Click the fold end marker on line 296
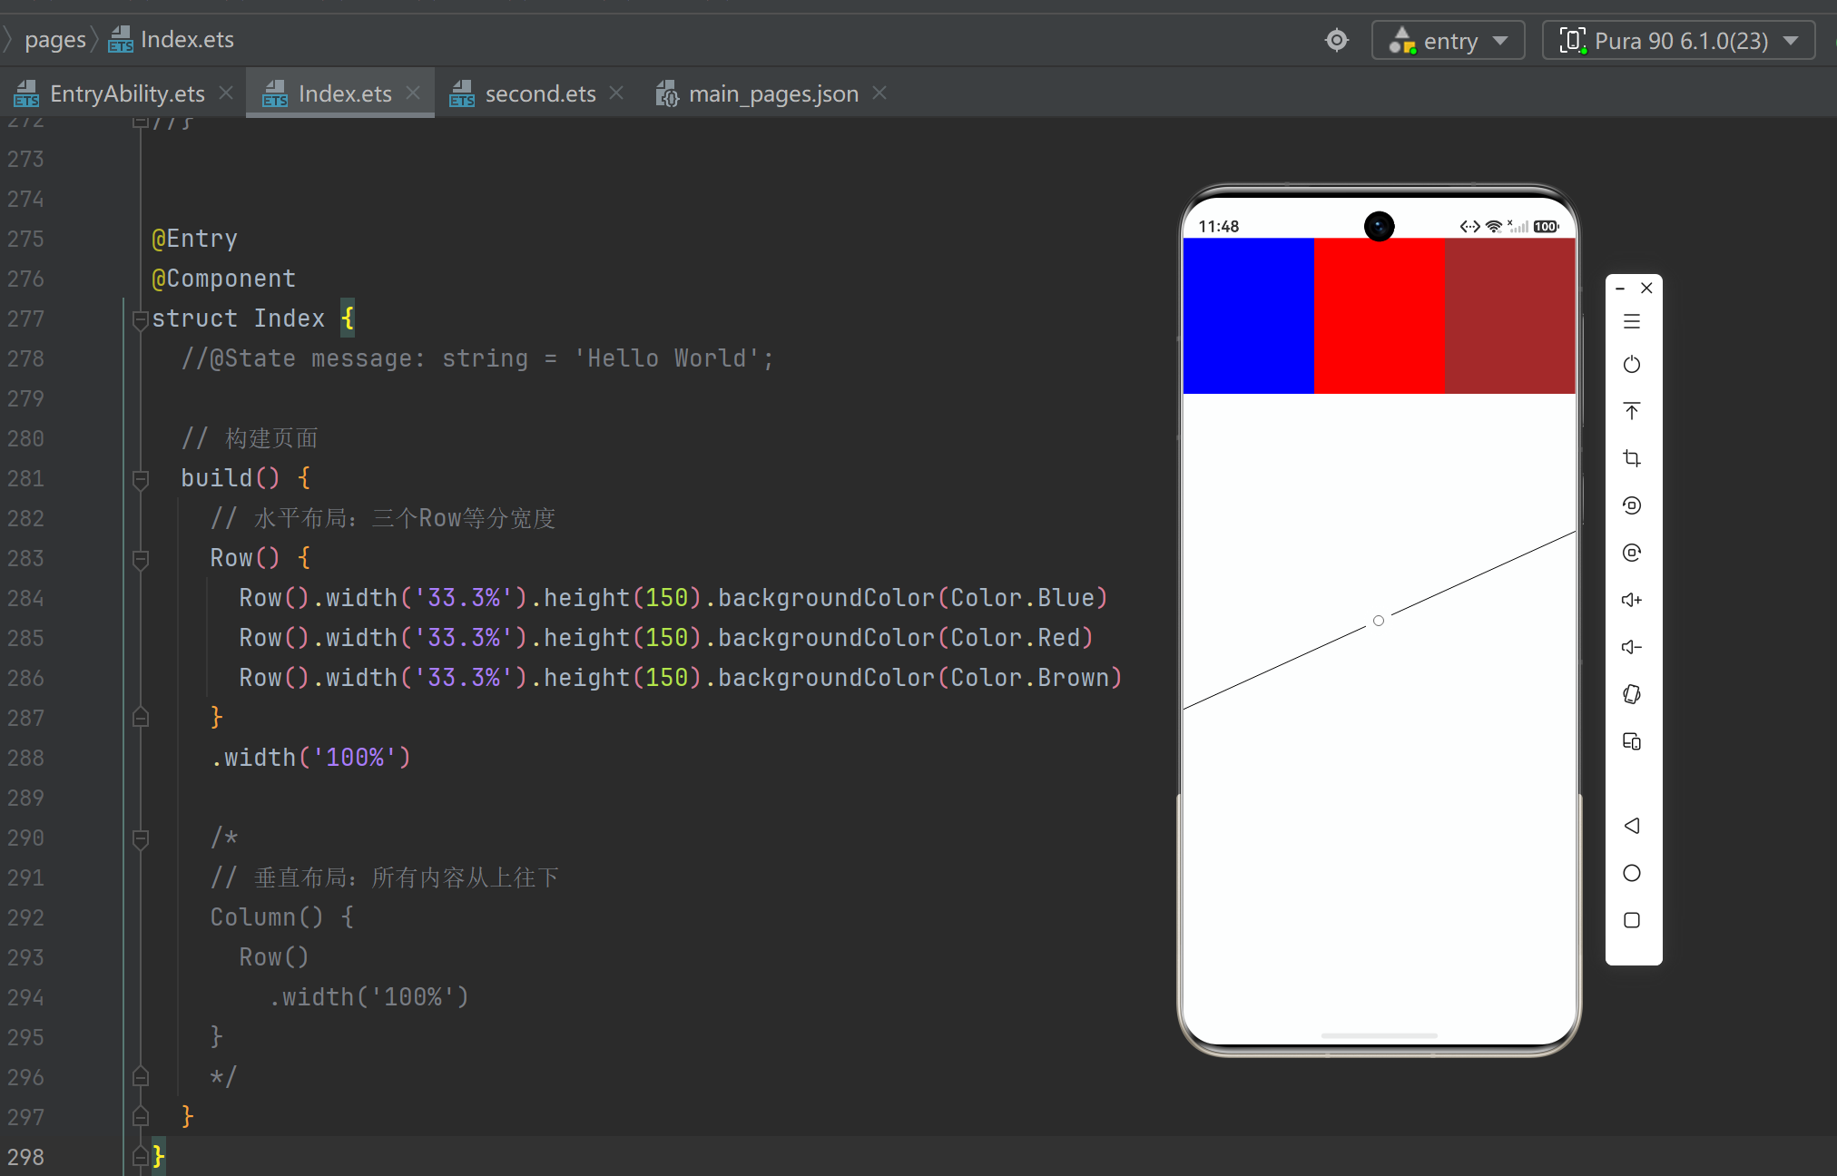 coord(141,1077)
